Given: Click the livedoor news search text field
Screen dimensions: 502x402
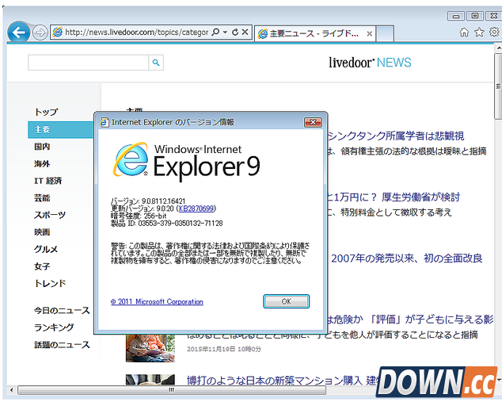Looking at the screenshot, I should pyautogui.click(x=88, y=63).
